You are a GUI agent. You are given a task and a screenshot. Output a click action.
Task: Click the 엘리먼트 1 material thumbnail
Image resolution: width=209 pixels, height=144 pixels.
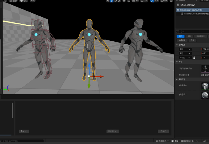point(205,95)
